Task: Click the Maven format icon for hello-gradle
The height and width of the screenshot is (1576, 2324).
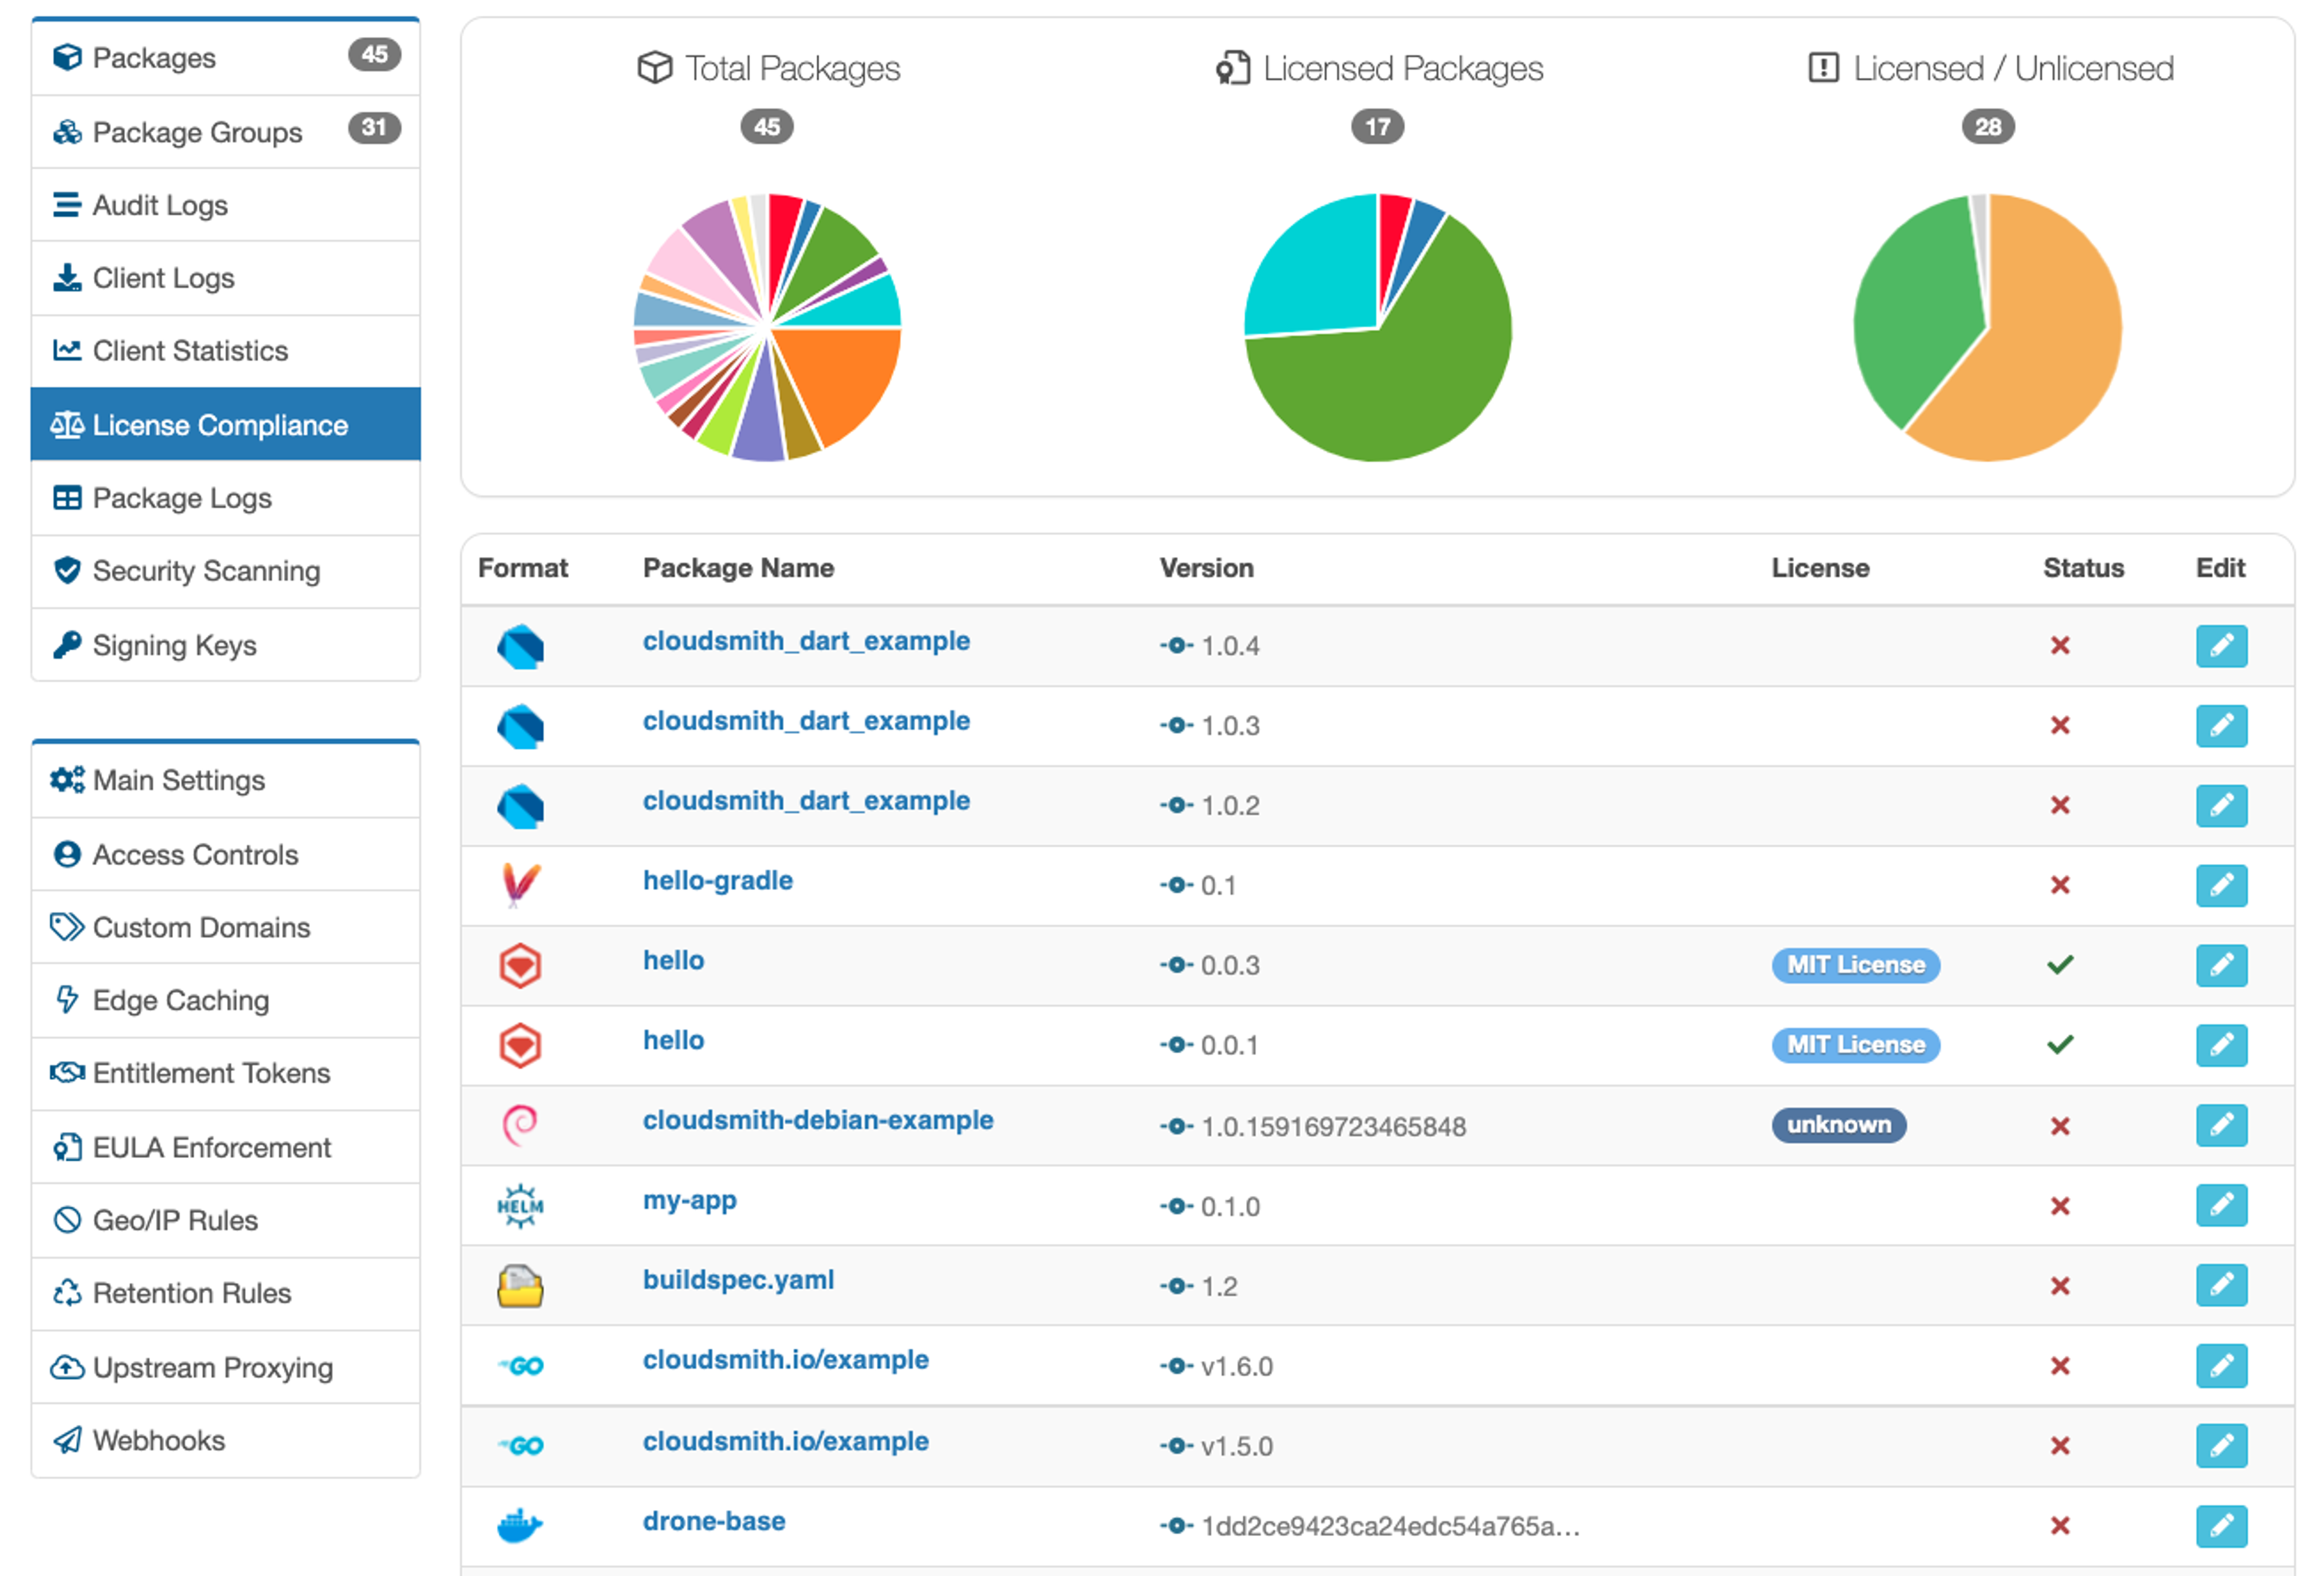Action: tap(520, 886)
